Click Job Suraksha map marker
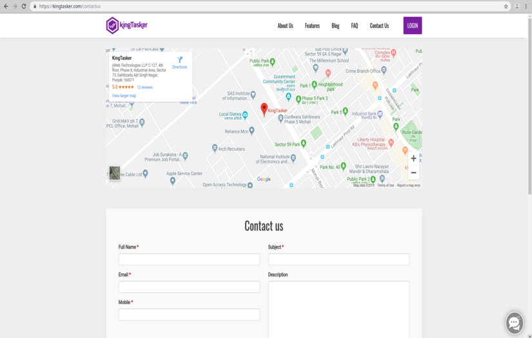 click(185, 156)
